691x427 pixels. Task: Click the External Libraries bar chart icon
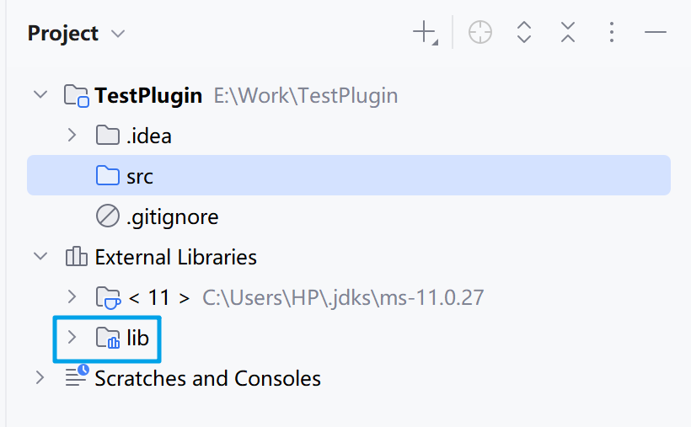tap(77, 257)
